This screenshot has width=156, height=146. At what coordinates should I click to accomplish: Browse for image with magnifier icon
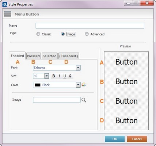tap(84, 100)
